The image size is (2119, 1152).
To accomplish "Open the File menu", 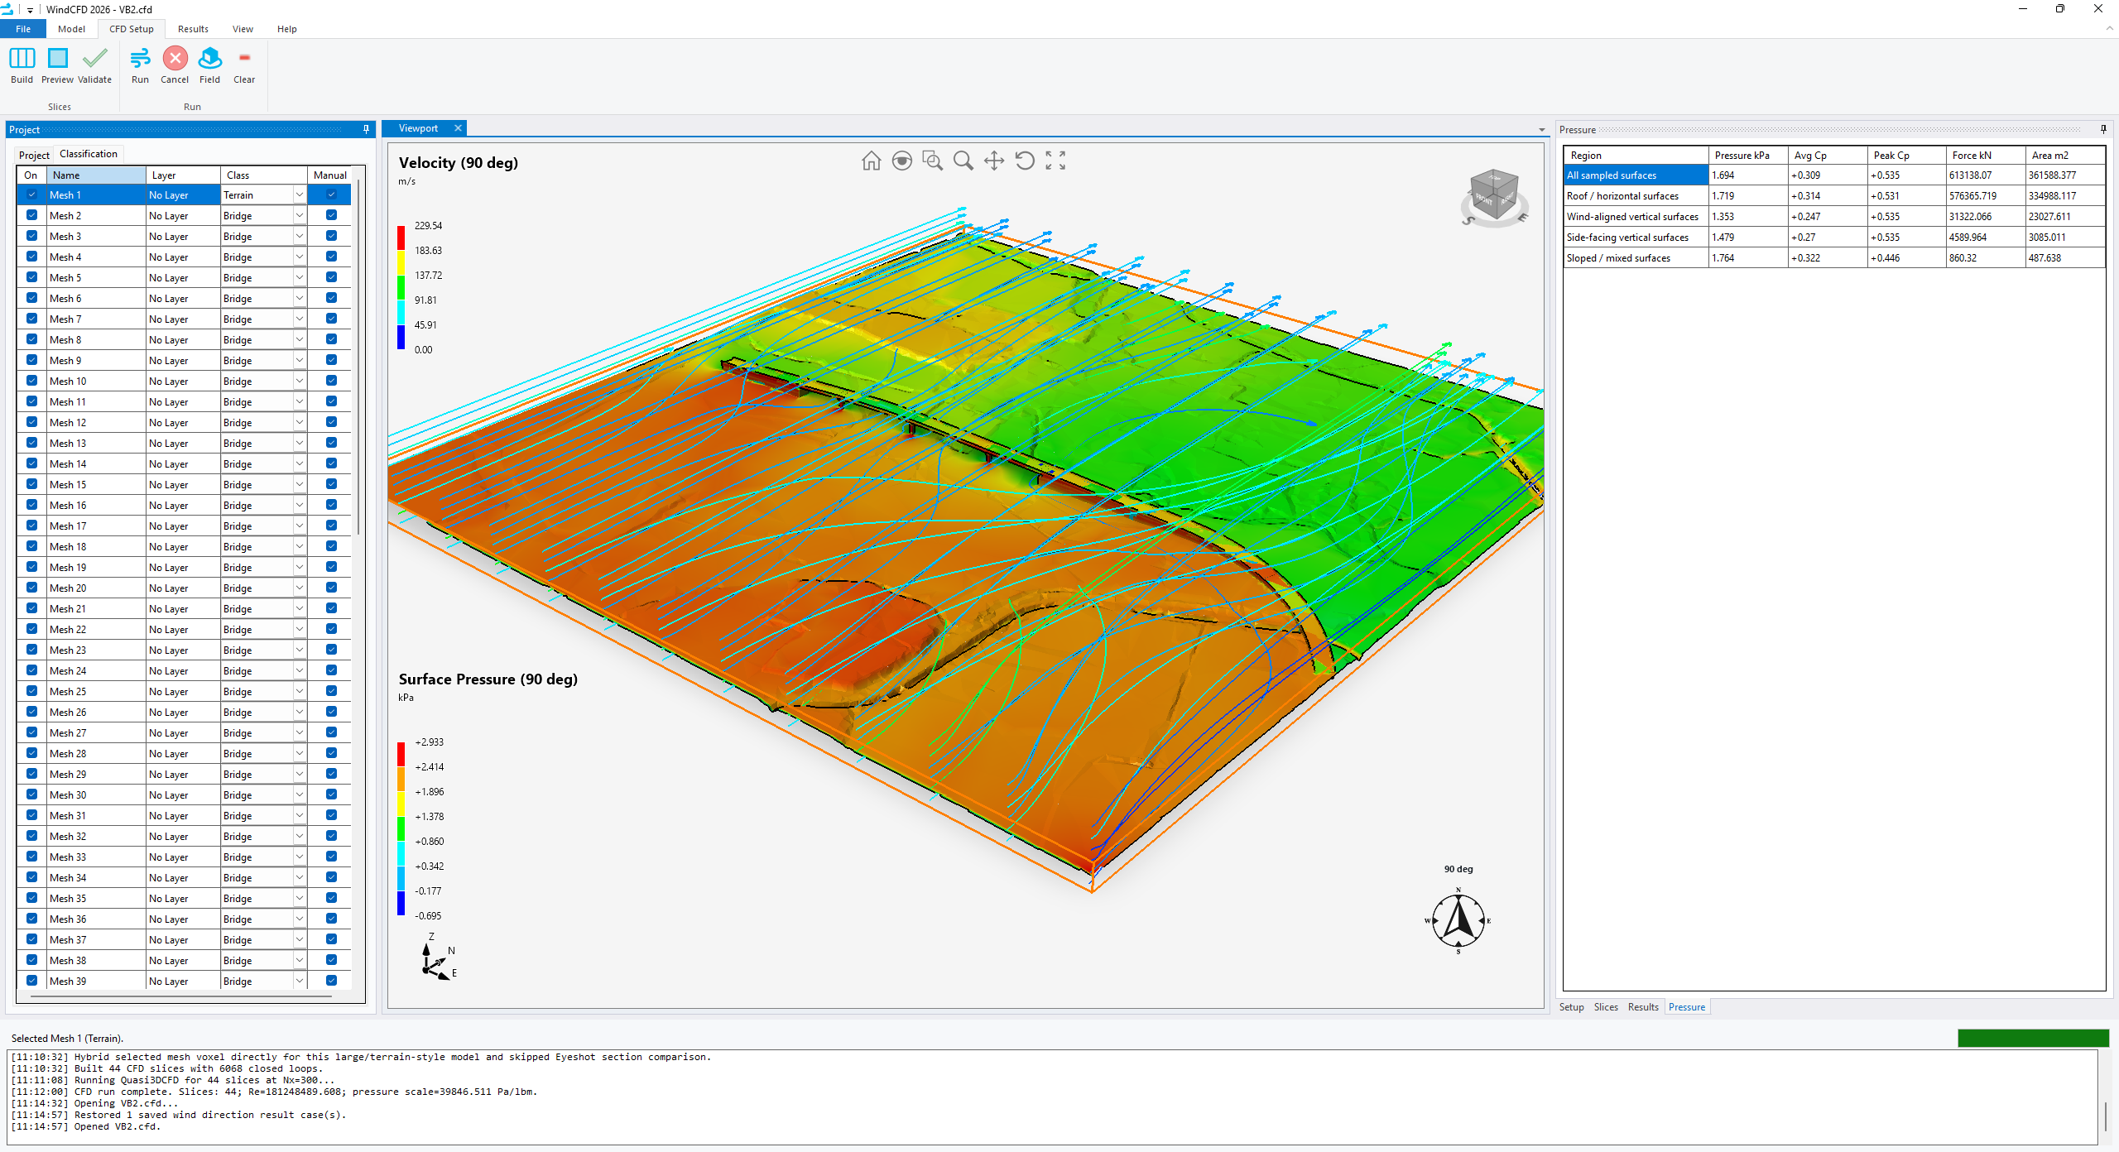I will [23, 29].
